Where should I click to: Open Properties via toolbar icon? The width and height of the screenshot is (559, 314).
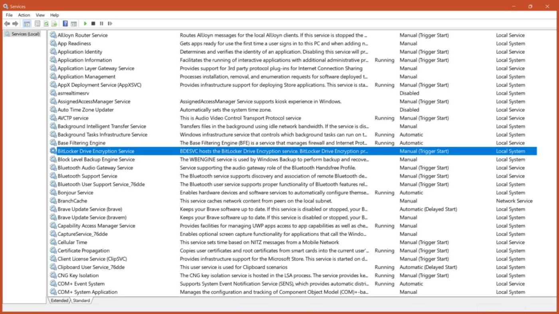37,24
